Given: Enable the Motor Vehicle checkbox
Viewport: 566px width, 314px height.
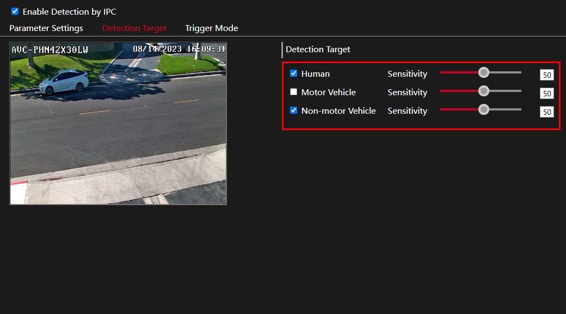Looking at the screenshot, I should pyautogui.click(x=293, y=91).
